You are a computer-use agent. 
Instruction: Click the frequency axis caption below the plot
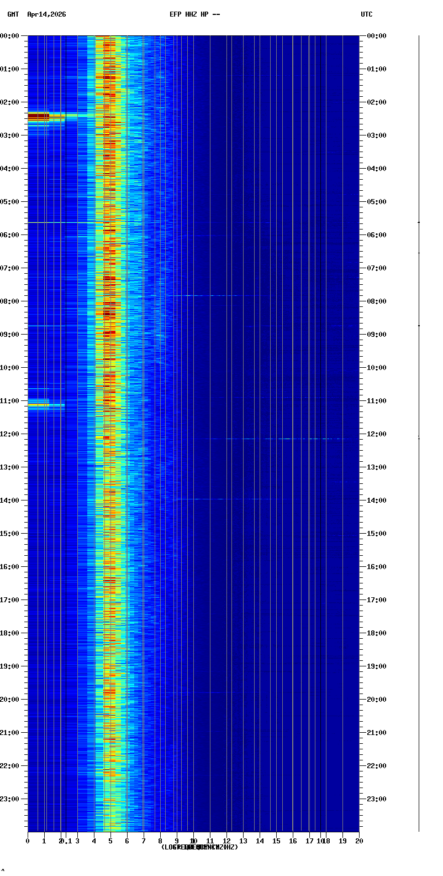point(199,847)
